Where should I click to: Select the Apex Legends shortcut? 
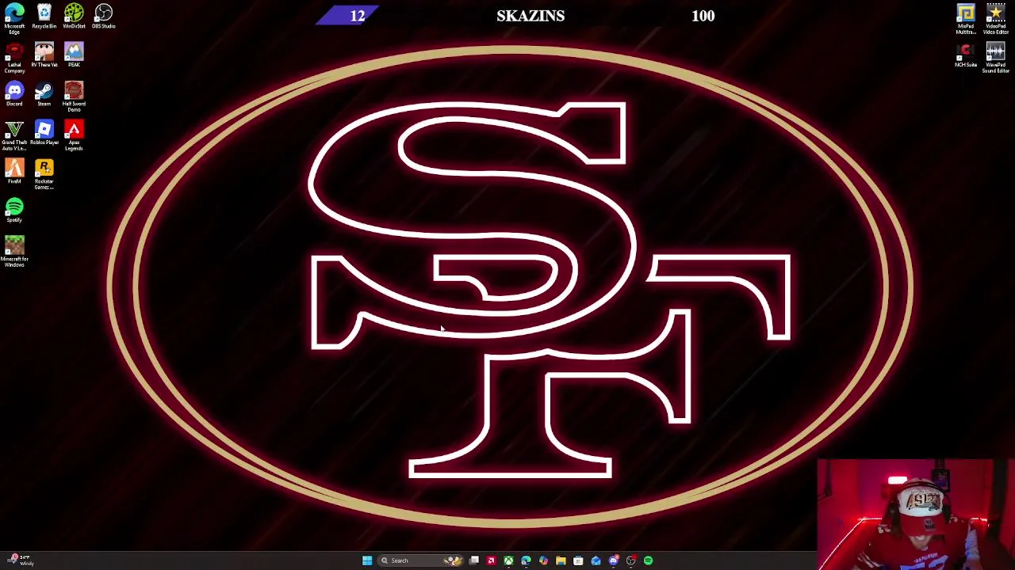point(74,135)
